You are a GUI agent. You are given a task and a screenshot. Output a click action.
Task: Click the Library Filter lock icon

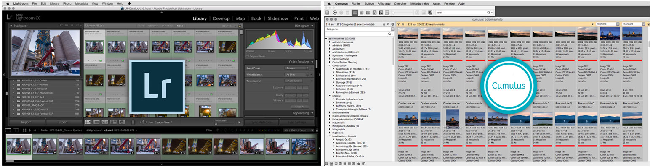pyautogui.click(x=240, y=26)
